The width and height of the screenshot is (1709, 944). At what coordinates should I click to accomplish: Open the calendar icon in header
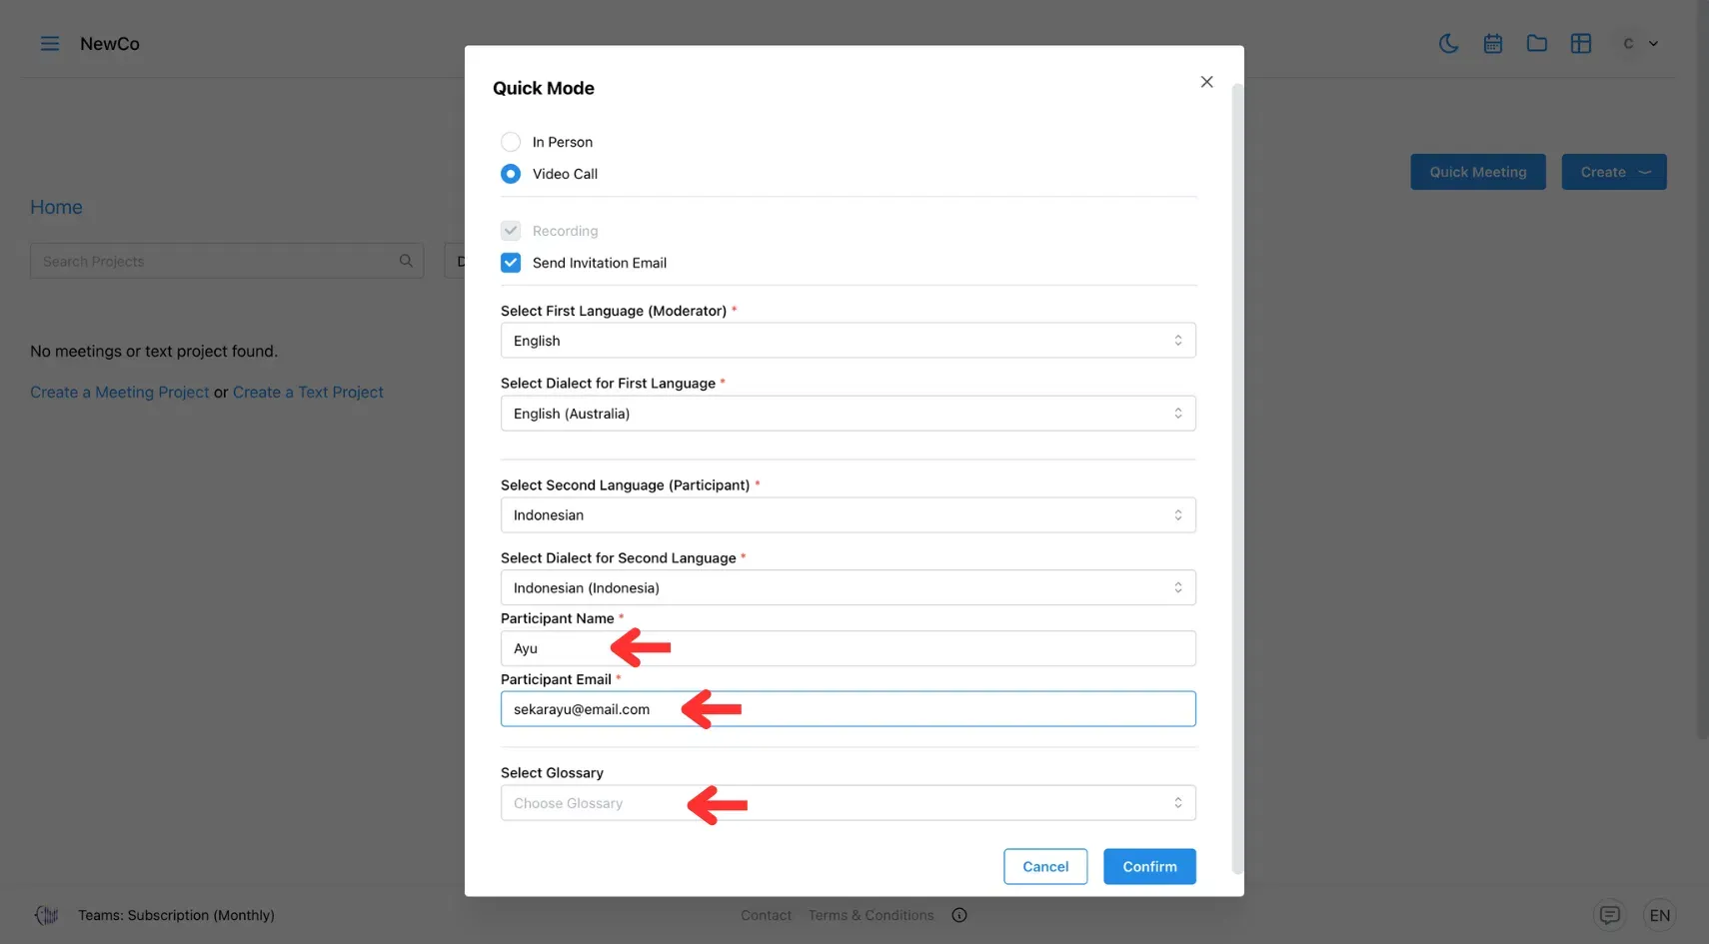pyautogui.click(x=1493, y=44)
